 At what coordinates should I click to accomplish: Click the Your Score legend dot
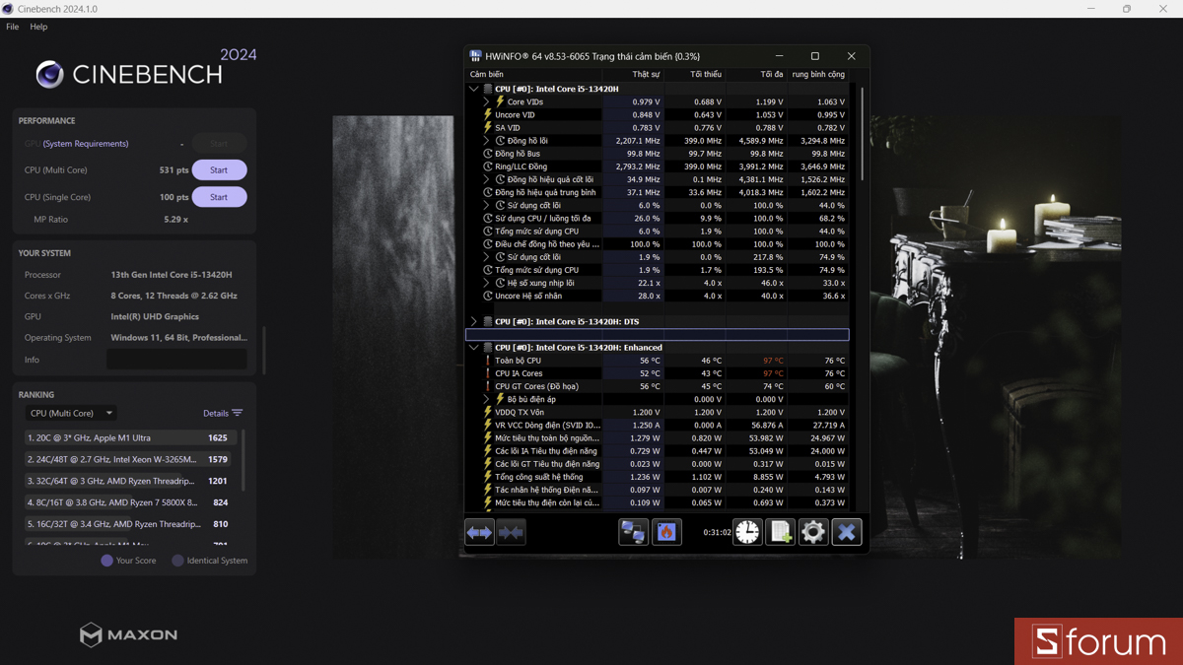click(x=106, y=561)
